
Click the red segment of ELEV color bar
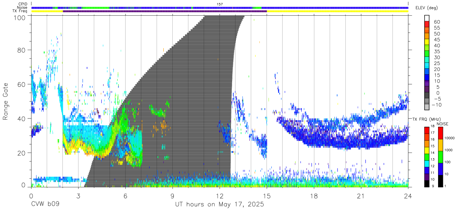coord(427,24)
